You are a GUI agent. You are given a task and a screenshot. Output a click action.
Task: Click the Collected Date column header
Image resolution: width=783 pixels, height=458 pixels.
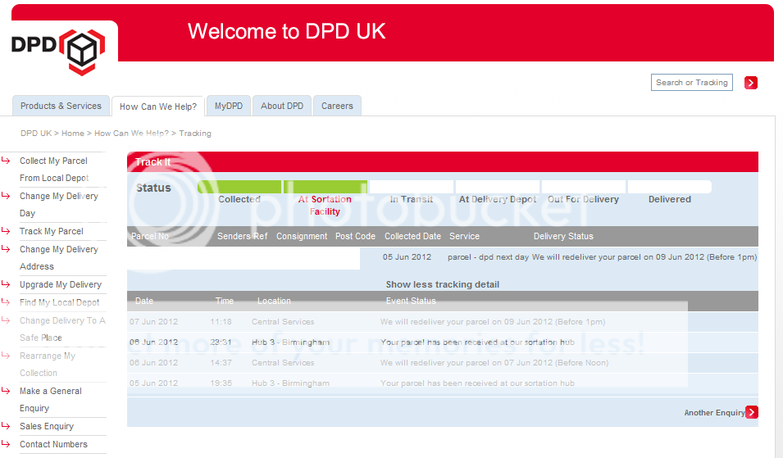tap(412, 236)
